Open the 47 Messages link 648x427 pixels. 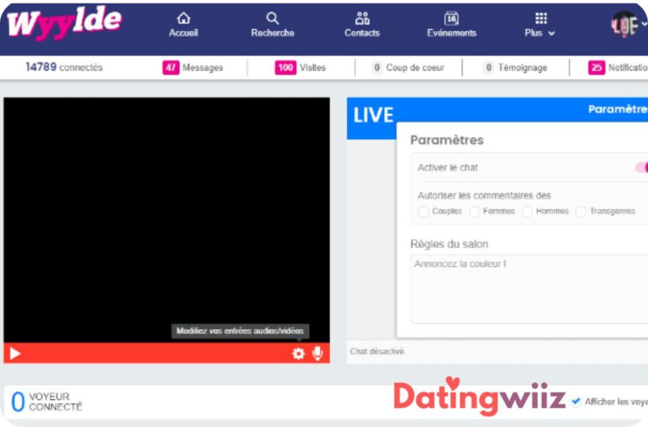[x=193, y=68]
